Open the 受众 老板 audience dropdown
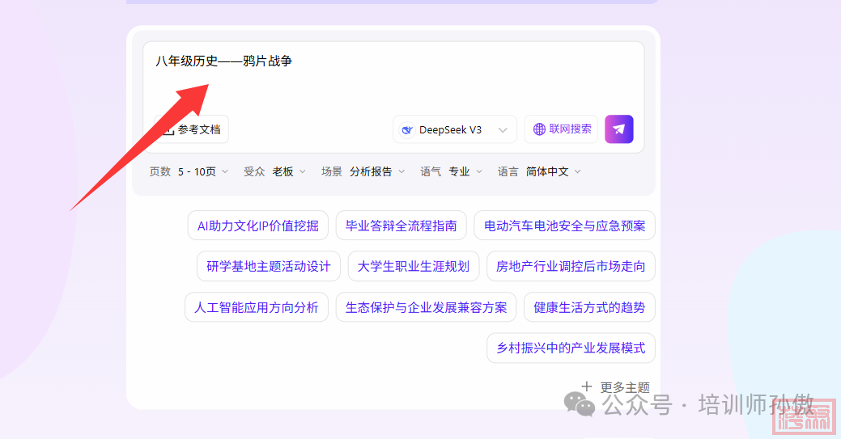The image size is (841, 439). pos(274,171)
